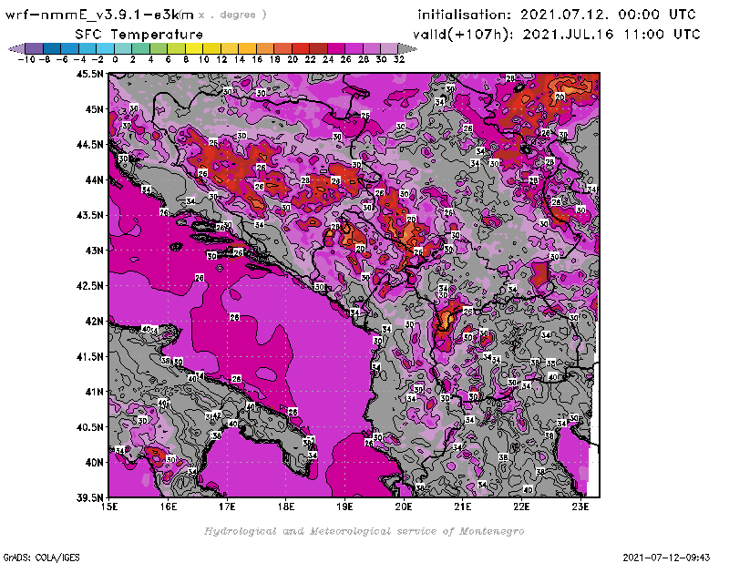The height and width of the screenshot is (563, 729).
Task: Click the legend swatch between 14 and 16
Action: pos(247,48)
